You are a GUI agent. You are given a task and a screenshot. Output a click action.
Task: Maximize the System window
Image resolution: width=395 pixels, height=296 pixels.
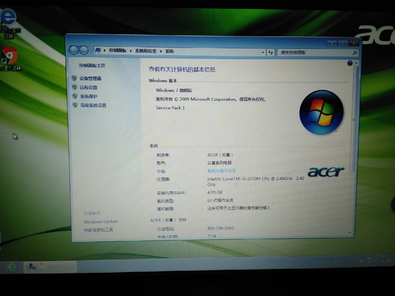click(x=343, y=43)
